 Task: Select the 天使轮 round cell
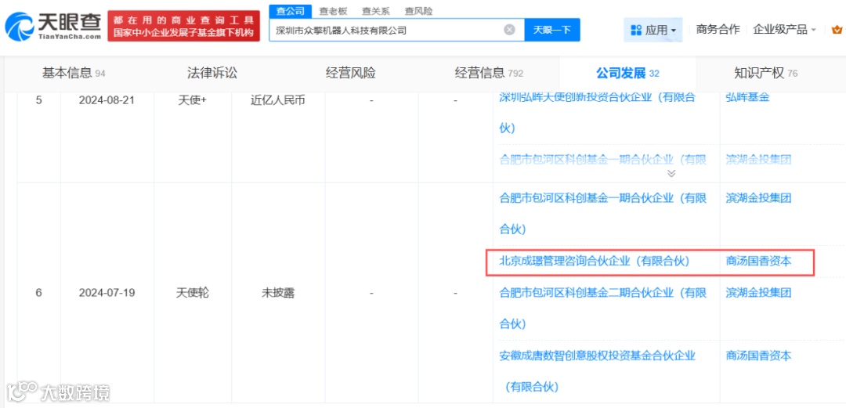click(x=193, y=293)
